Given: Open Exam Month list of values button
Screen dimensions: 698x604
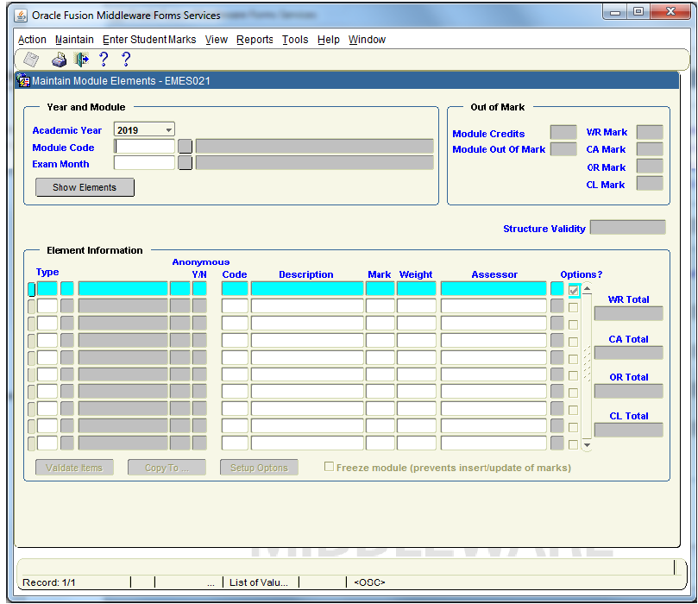Looking at the screenshot, I should coord(185,163).
